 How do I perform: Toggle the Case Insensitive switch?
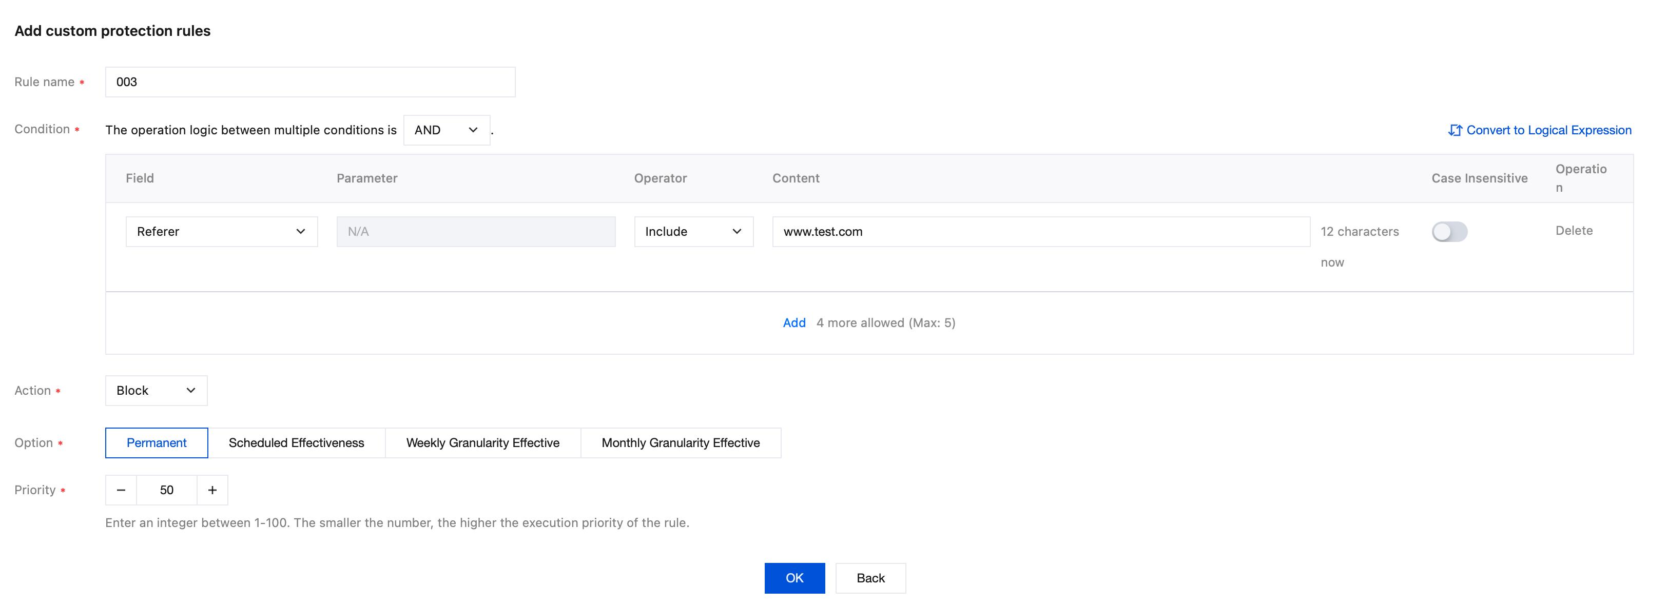pyautogui.click(x=1449, y=231)
